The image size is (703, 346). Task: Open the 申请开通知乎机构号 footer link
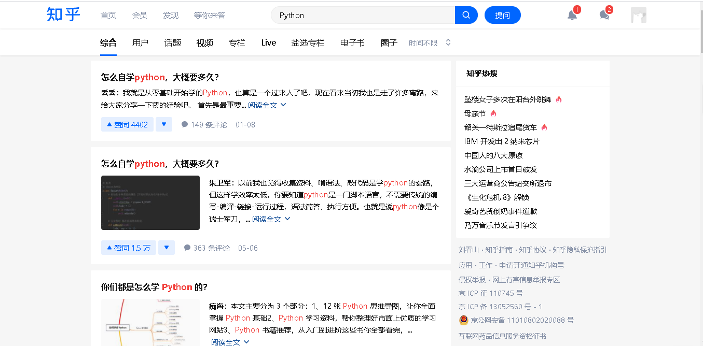coord(532,265)
